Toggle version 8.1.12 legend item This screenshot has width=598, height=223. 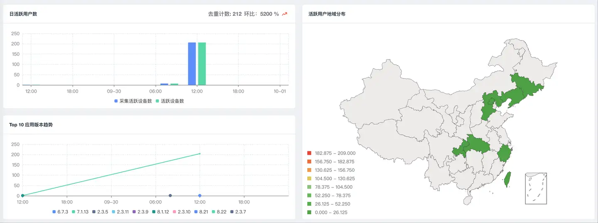coord(160,212)
